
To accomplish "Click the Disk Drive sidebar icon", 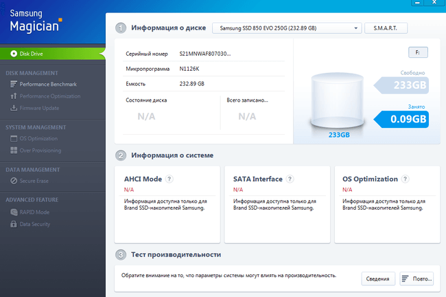I will tap(14, 53).
